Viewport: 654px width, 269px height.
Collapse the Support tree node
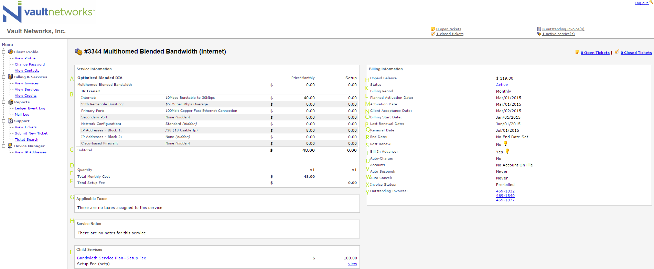(4, 121)
